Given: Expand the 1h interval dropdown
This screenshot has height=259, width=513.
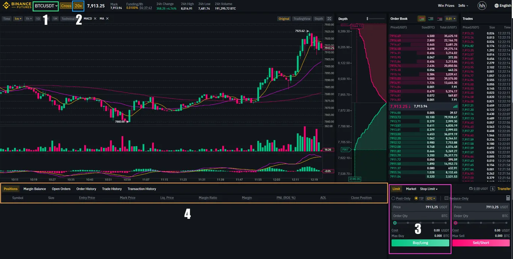Looking at the screenshot, I should pos(29,19).
